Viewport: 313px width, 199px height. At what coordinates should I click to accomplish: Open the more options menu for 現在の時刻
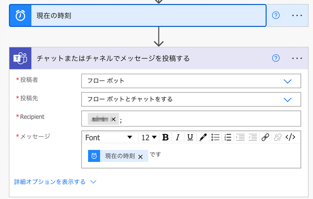(297, 15)
